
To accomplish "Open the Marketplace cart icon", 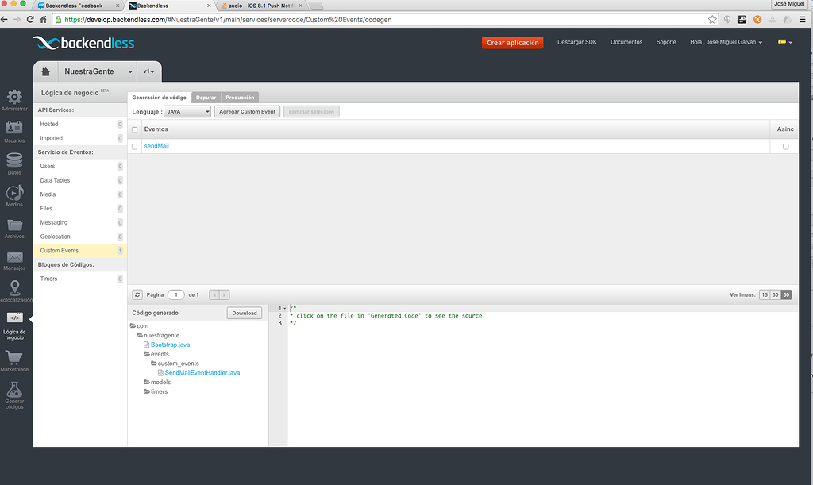I will pyautogui.click(x=14, y=357).
